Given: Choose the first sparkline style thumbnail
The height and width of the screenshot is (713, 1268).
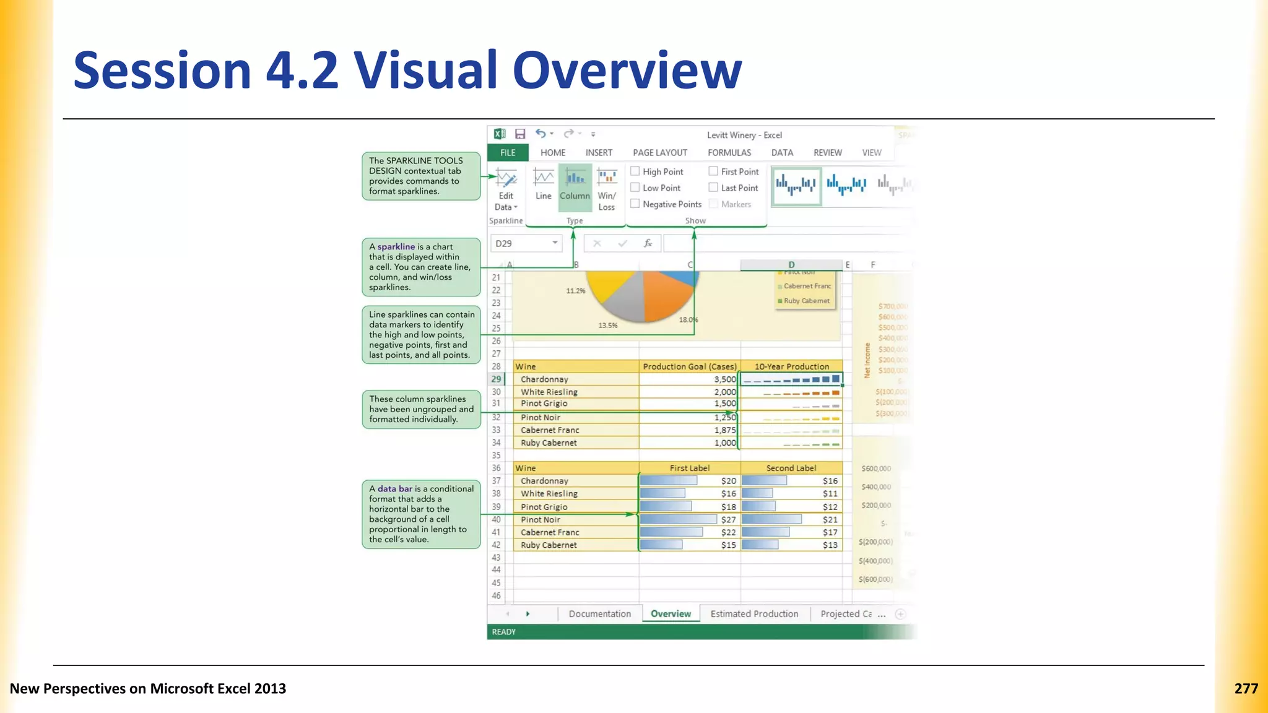Looking at the screenshot, I should coord(796,186).
